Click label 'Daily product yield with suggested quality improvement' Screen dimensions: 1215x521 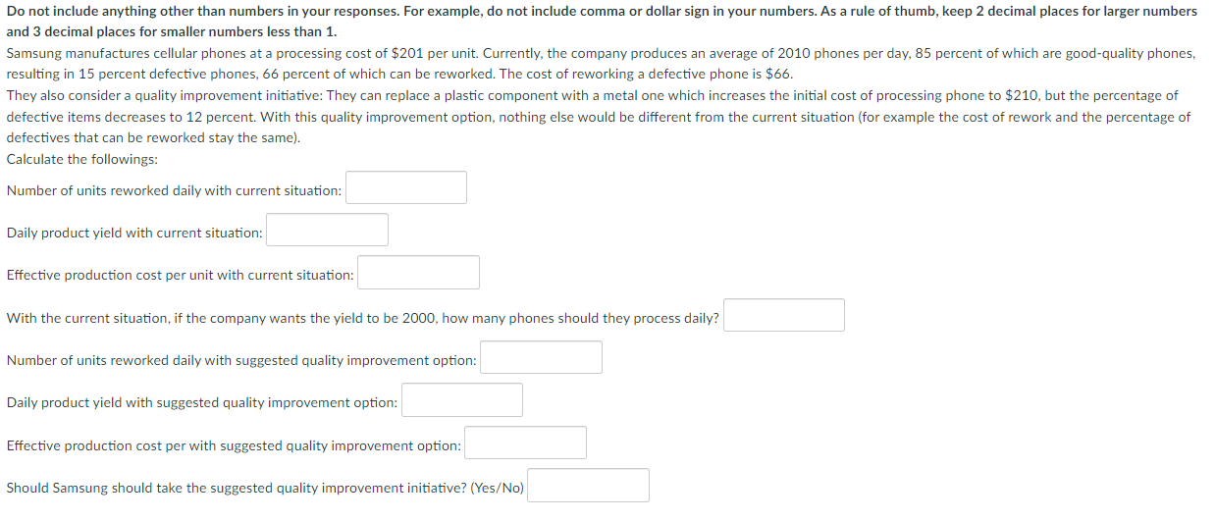(202, 402)
